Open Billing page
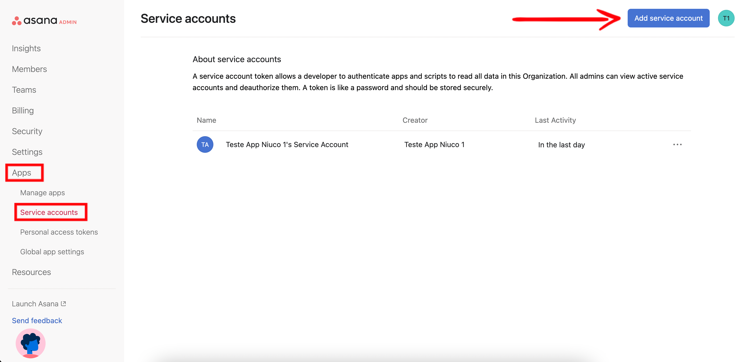 coord(23,111)
